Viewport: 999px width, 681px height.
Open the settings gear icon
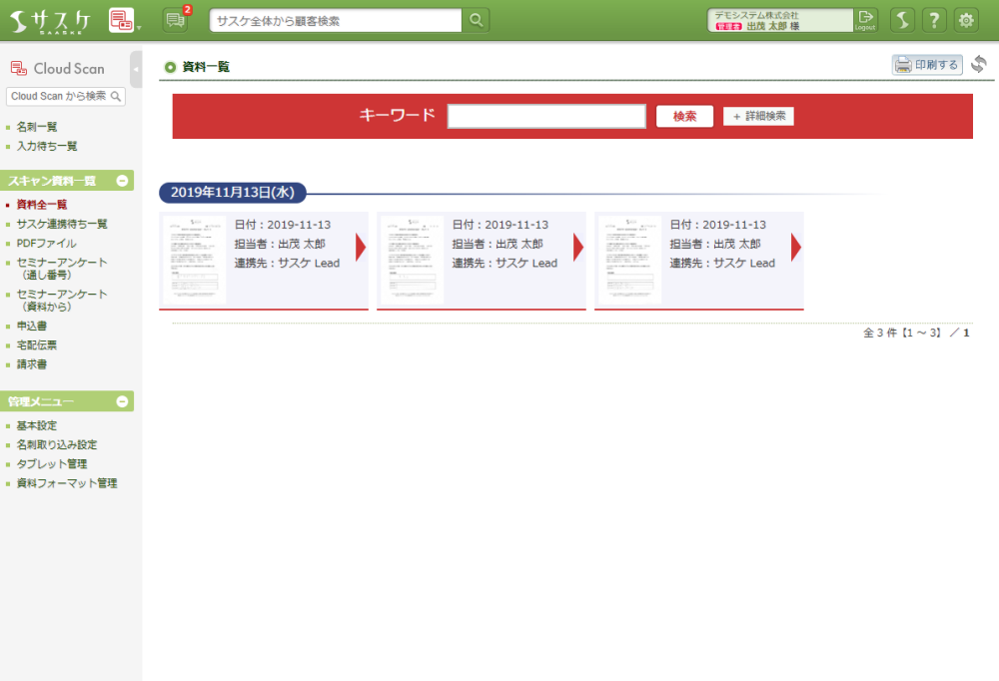966,20
